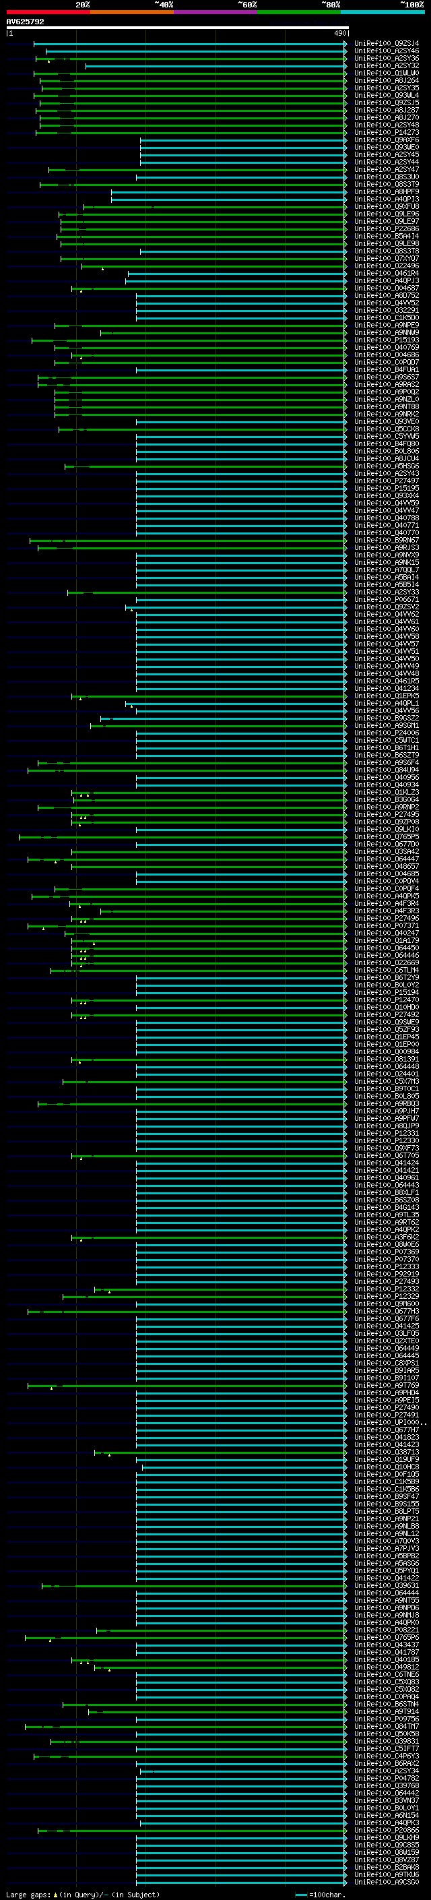Click the green ~80% identity legend bar
This screenshot has width=431, height=1900.
298,12
